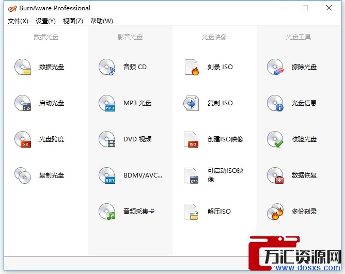
Task: Open the 视图(Z) menu
Action: (x=73, y=21)
